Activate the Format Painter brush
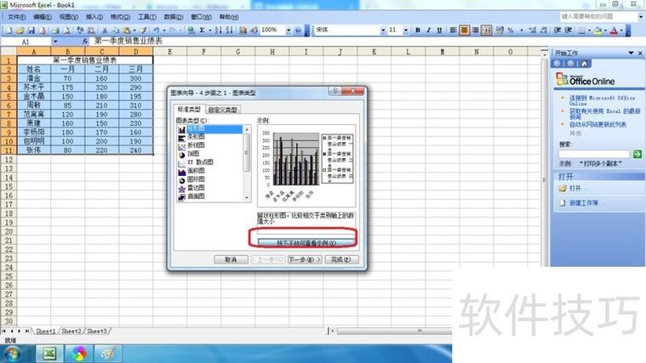Viewport: 646px width, 363px height. click(143, 31)
